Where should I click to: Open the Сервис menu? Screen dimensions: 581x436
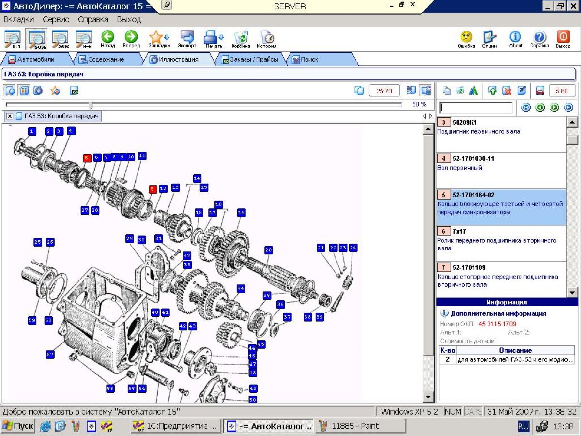click(56, 19)
